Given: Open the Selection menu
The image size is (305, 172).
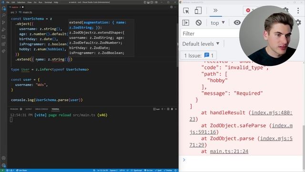Looking at the screenshot, I should pos(21,2).
